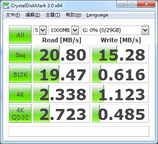Image resolution: width=158 pixels, height=144 pixels.
Task: Expand the test count dropdown showing 5
Action: point(43,30)
